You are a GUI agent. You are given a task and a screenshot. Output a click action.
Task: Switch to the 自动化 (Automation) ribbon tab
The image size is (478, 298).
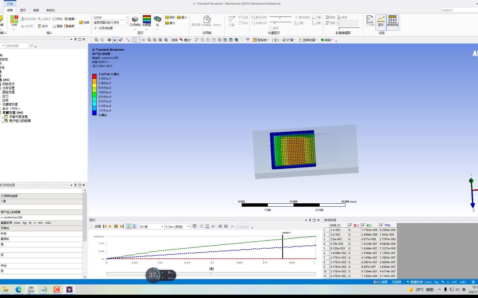tap(51, 10)
